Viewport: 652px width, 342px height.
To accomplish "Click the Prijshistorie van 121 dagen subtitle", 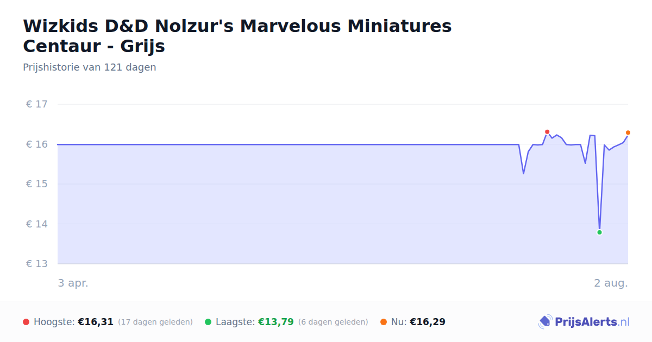I will click(90, 67).
